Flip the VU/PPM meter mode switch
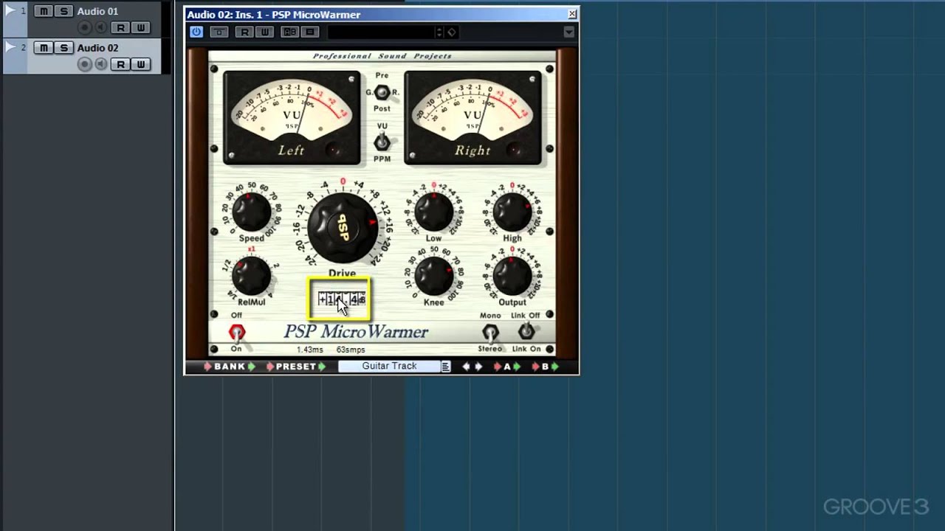The image size is (945, 531). pyautogui.click(x=382, y=142)
